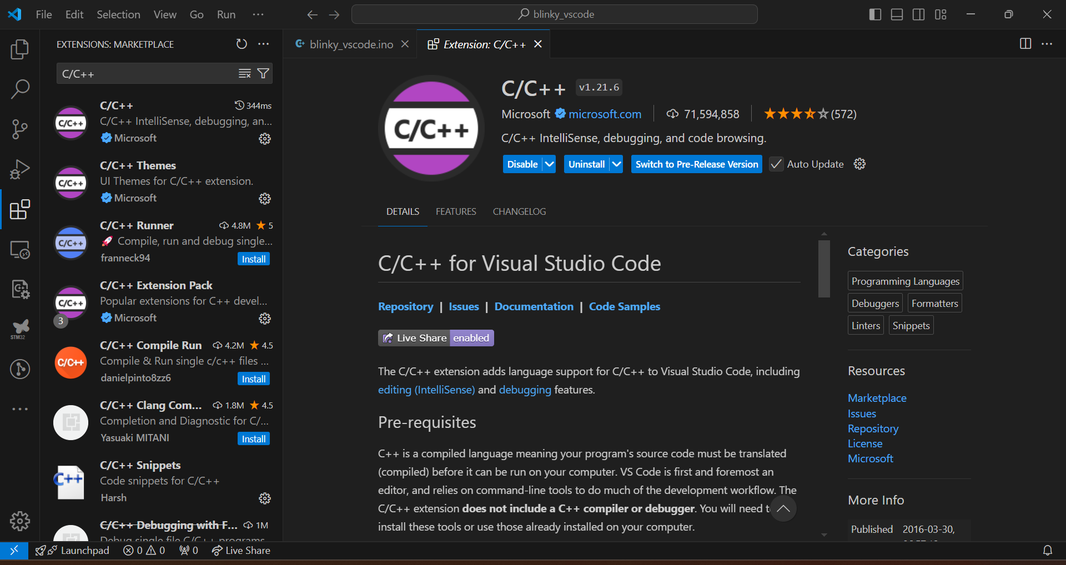Open the View menu

coord(165,14)
